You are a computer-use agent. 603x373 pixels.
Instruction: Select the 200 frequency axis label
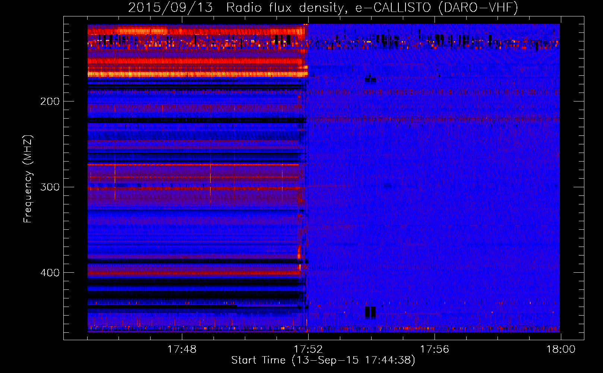(50, 101)
